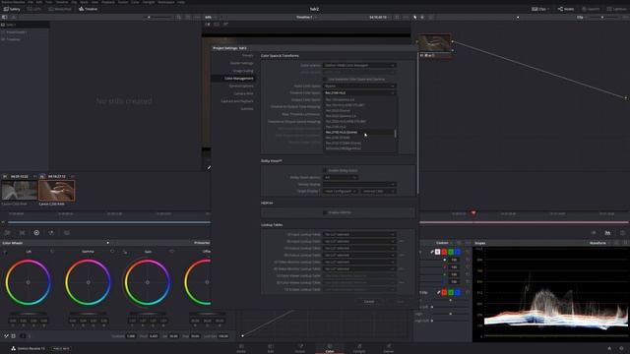Open Project Settings gear icon at bottom right

pos(621,348)
